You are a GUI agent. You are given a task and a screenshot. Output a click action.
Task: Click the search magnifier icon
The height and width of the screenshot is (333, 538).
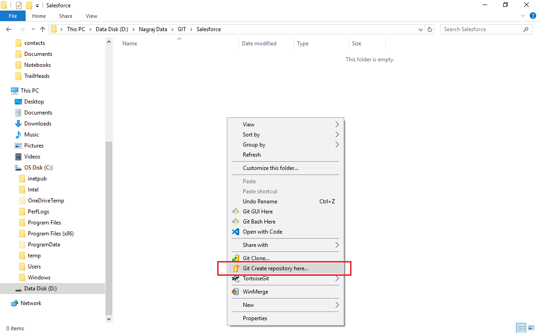(x=526, y=29)
